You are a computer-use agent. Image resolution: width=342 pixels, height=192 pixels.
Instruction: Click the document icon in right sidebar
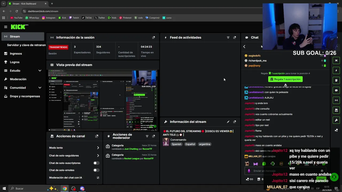pos(336,80)
